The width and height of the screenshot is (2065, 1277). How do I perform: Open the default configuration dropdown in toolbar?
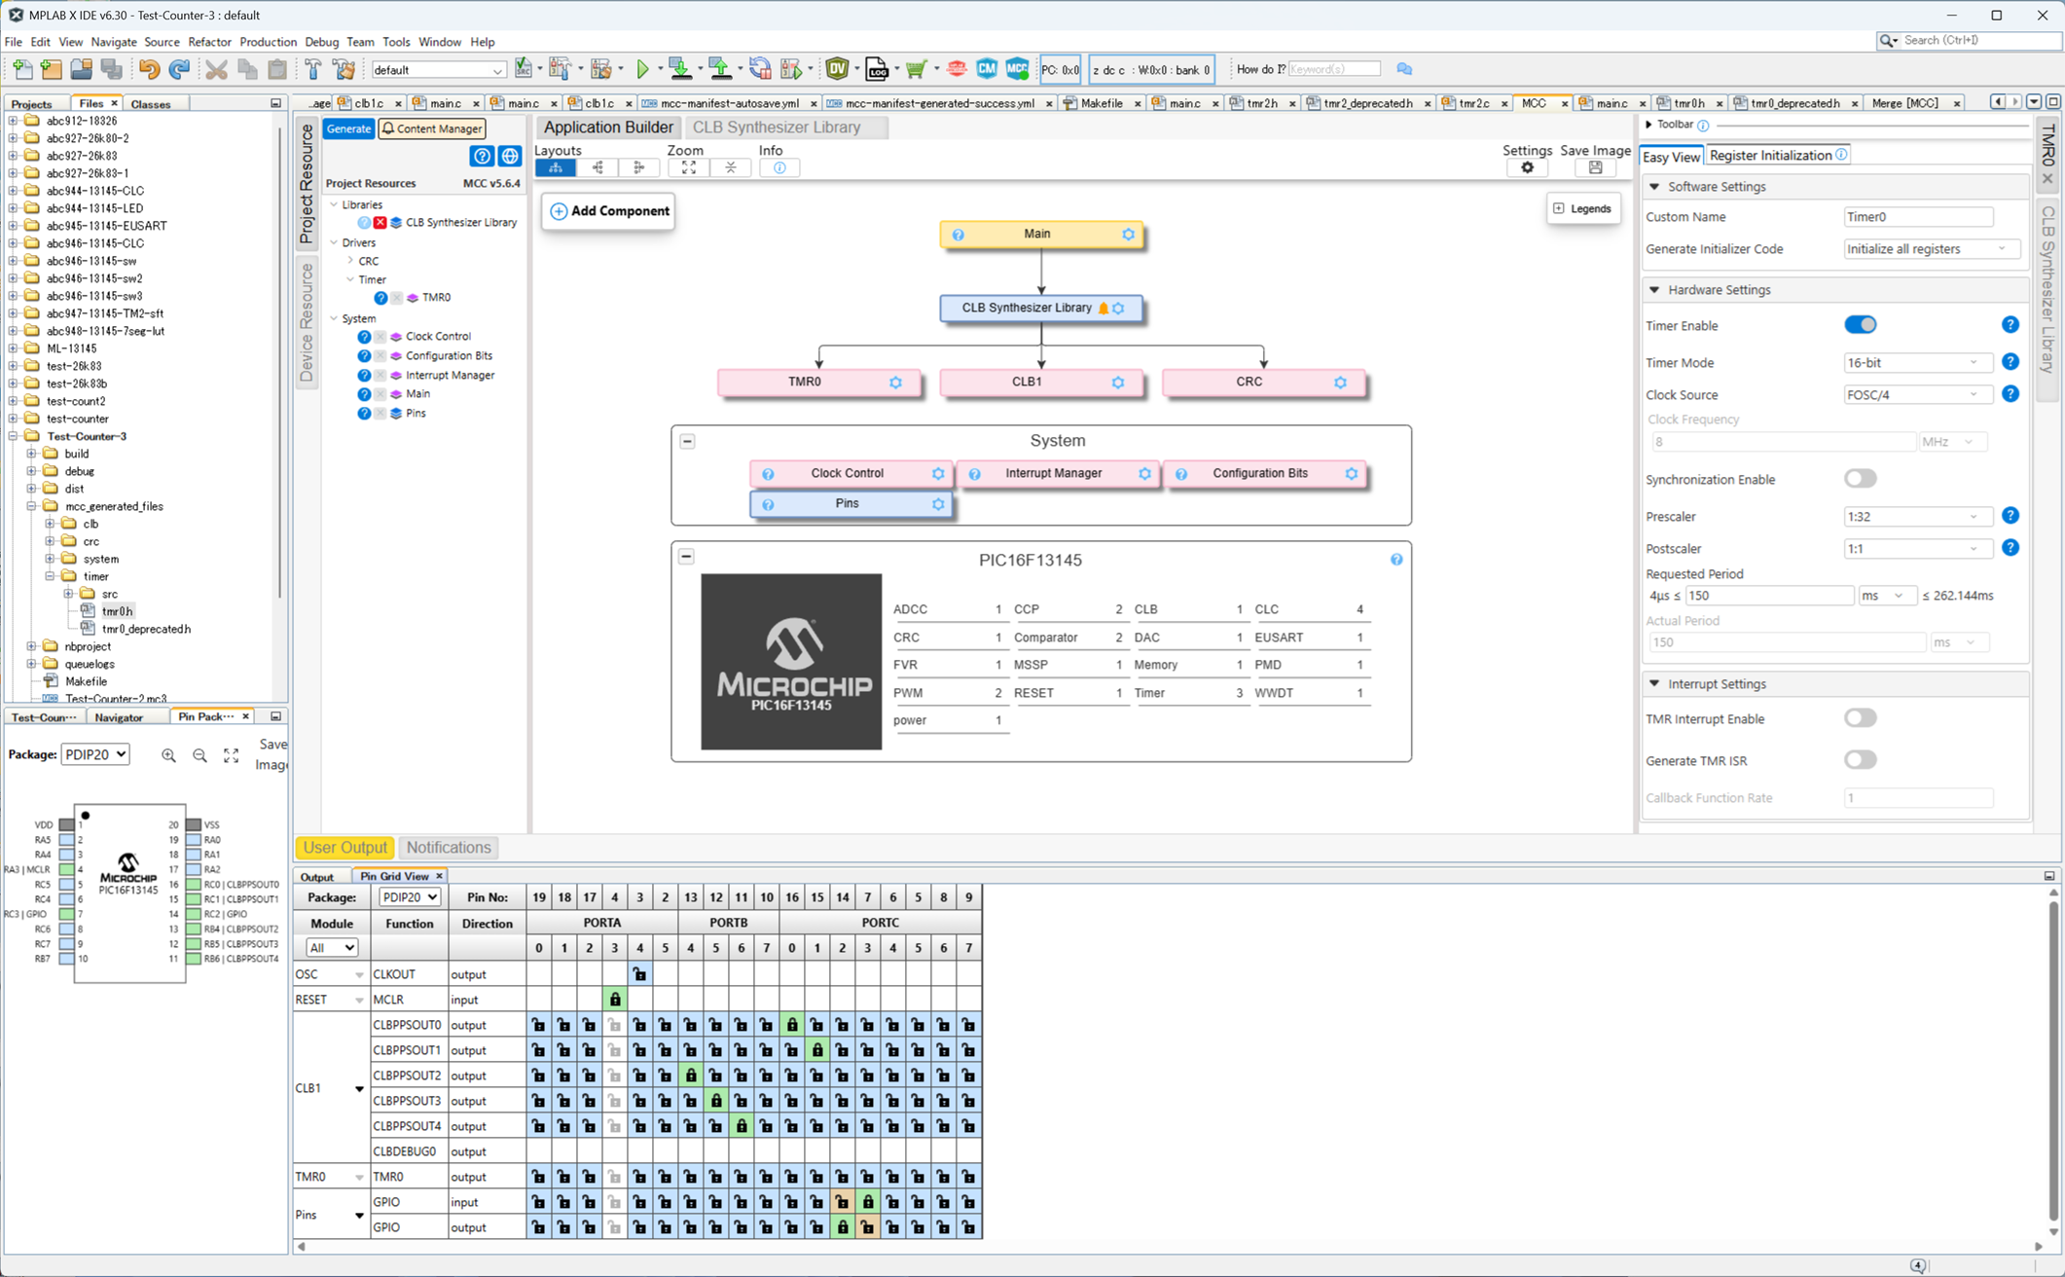tap(438, 70)
